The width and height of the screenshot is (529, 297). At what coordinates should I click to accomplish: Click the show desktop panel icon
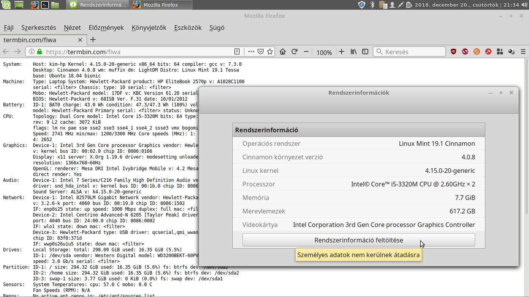(19, 5)
